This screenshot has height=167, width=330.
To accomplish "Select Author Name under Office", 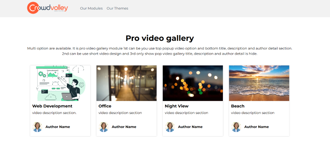I will 124,127.
